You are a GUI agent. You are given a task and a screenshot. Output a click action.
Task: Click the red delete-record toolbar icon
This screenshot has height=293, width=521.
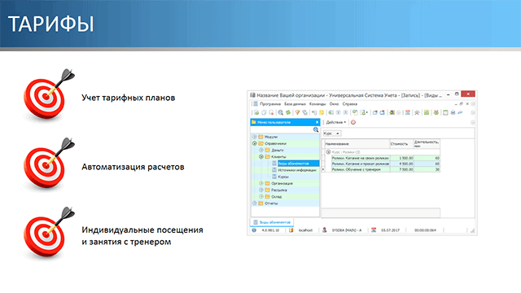[271, 112]
